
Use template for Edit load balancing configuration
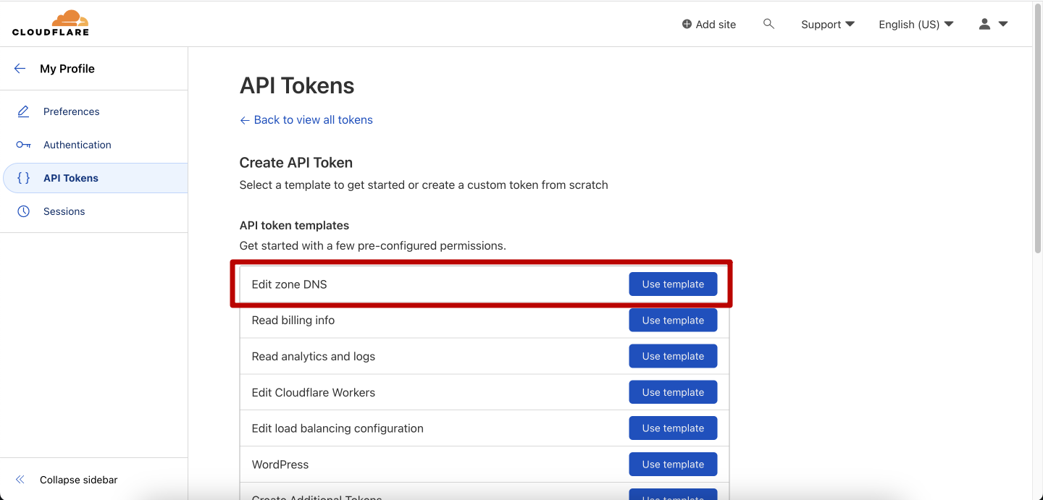[673, 428]
